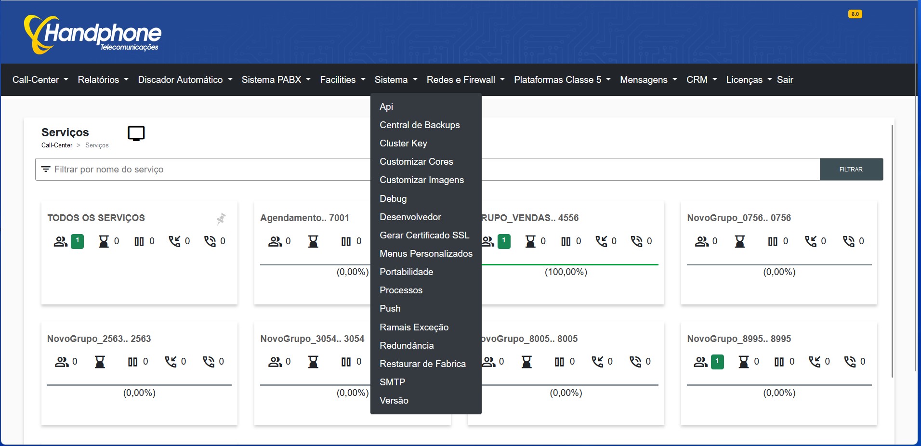The image size is (921, 446).
Task: Choose Gerar Certificado SSL menu entry
Action: point(424,235)
